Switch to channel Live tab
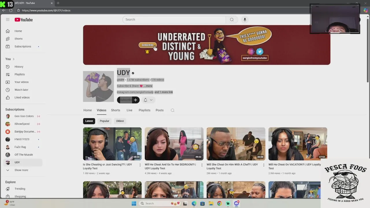The width and height of the screenshot is (370, 208). pos(129,110)
